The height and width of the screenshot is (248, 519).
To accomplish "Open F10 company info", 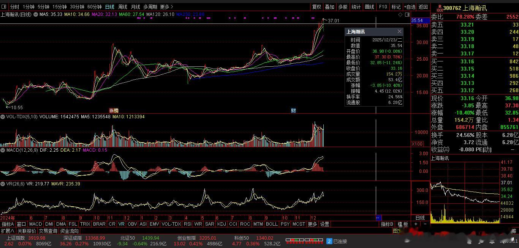I will coord(383,7).
